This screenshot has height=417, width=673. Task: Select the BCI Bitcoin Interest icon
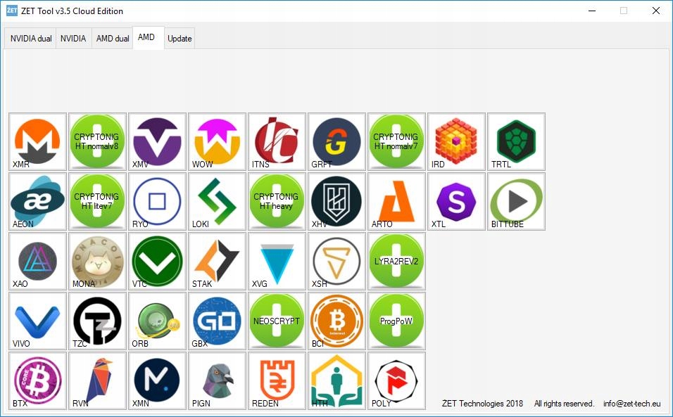coord(337,321)
